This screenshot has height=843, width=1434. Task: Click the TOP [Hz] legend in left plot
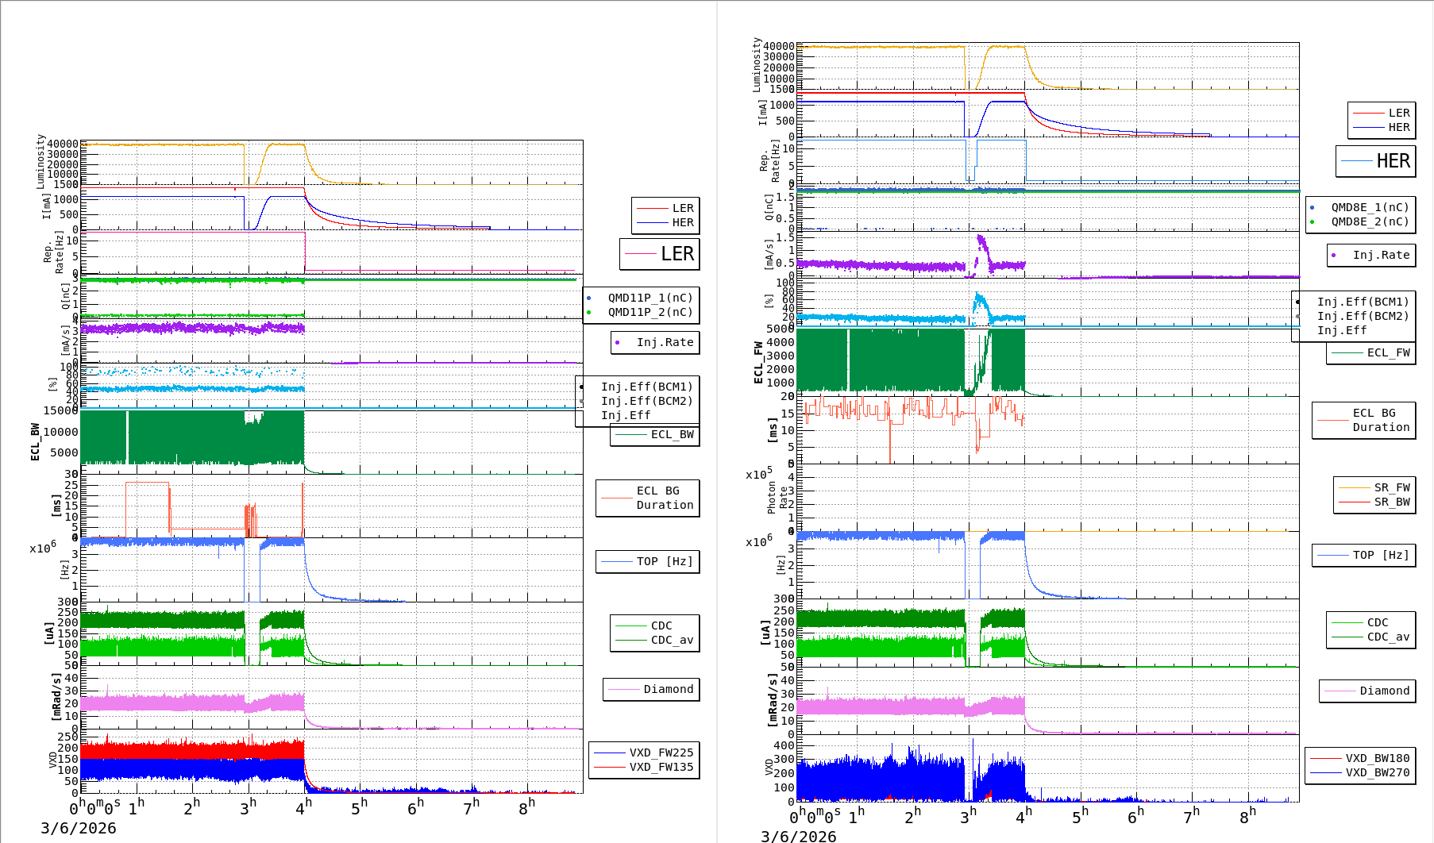[x=648, y=561]
